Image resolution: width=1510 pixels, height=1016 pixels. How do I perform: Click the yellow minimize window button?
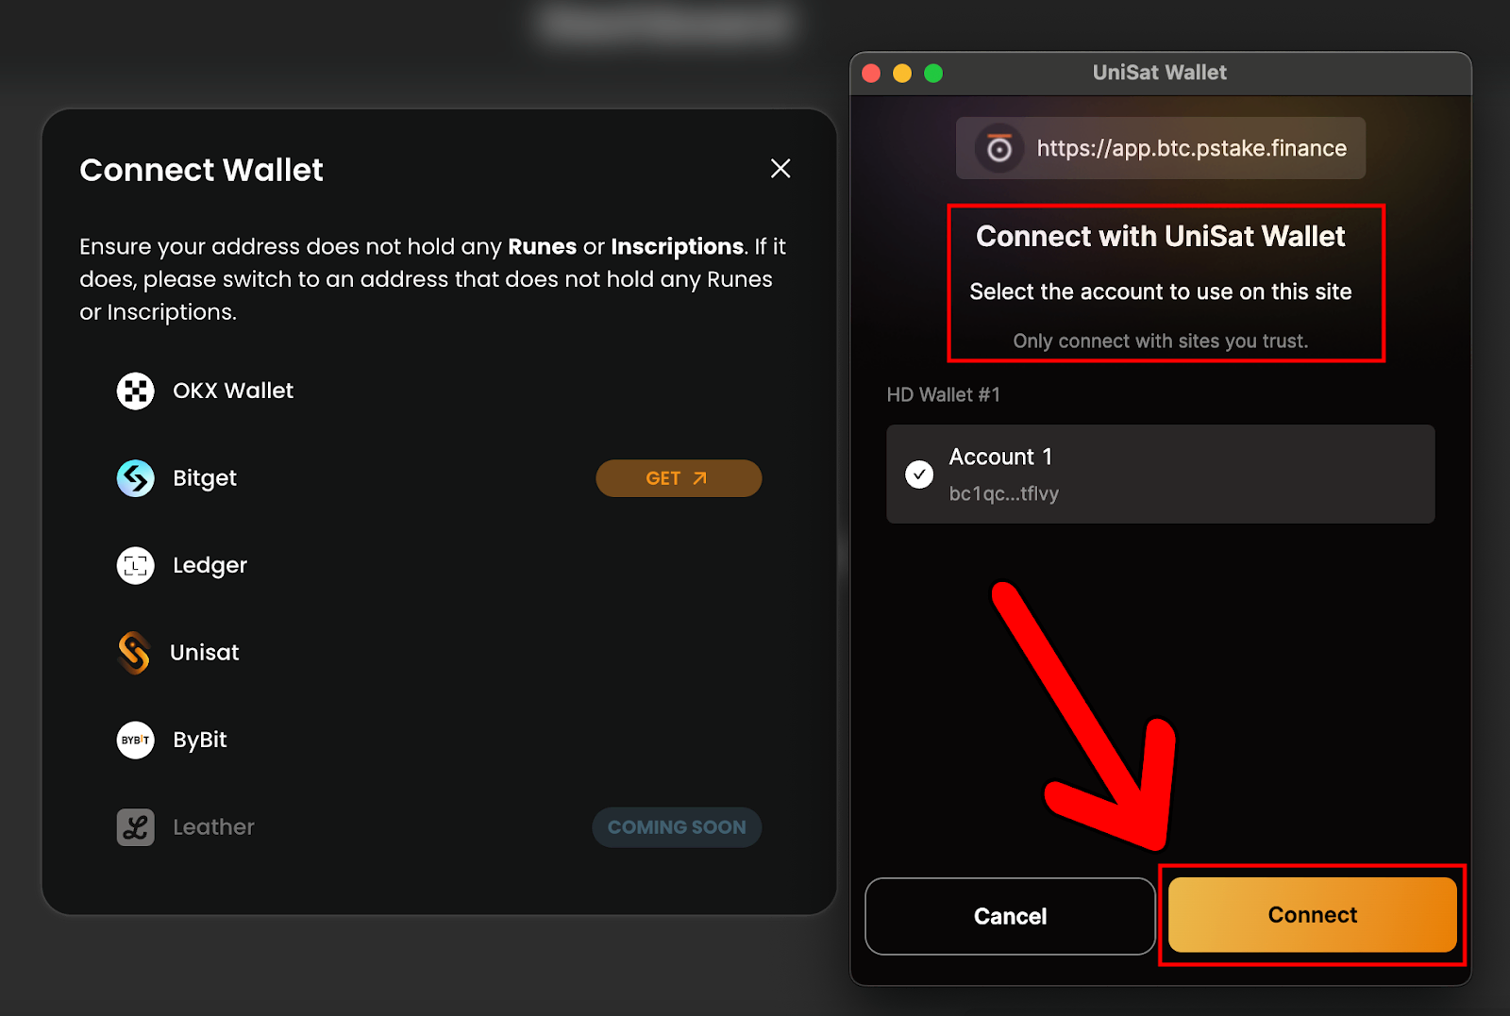point(902,74)
